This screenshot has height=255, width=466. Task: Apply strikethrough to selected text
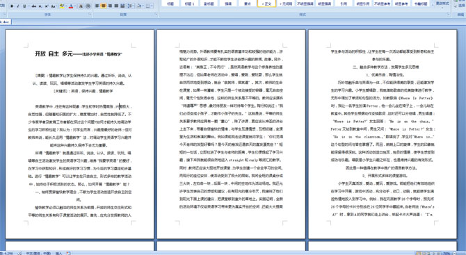(x=34, y=6)
